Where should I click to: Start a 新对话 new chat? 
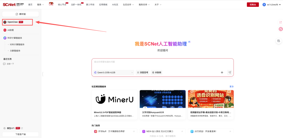21,14
